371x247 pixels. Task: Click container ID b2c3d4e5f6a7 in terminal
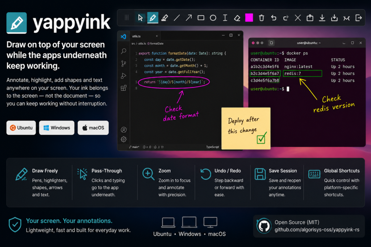pos(265,73)
